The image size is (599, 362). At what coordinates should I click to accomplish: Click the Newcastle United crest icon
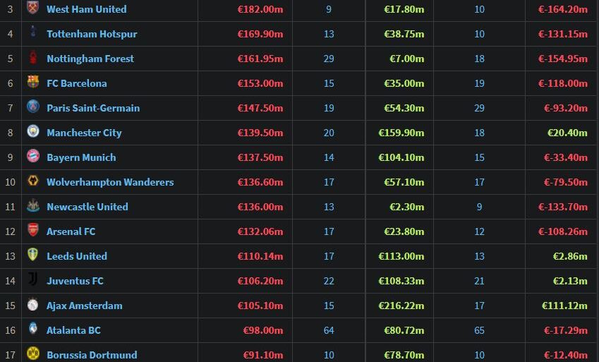click(x=32, y=206)
